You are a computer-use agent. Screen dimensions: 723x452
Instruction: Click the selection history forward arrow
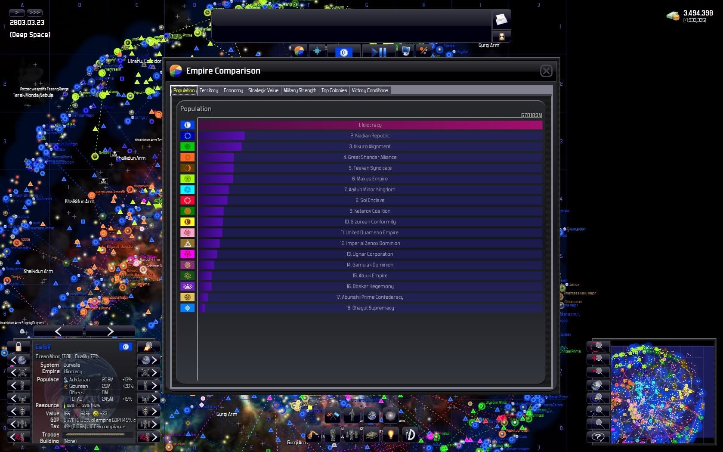[110, 331]
